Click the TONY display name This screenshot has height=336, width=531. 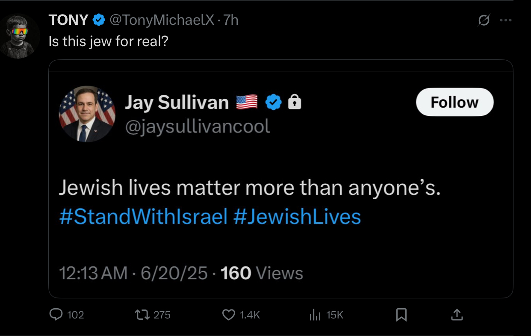tap(68, 20)
